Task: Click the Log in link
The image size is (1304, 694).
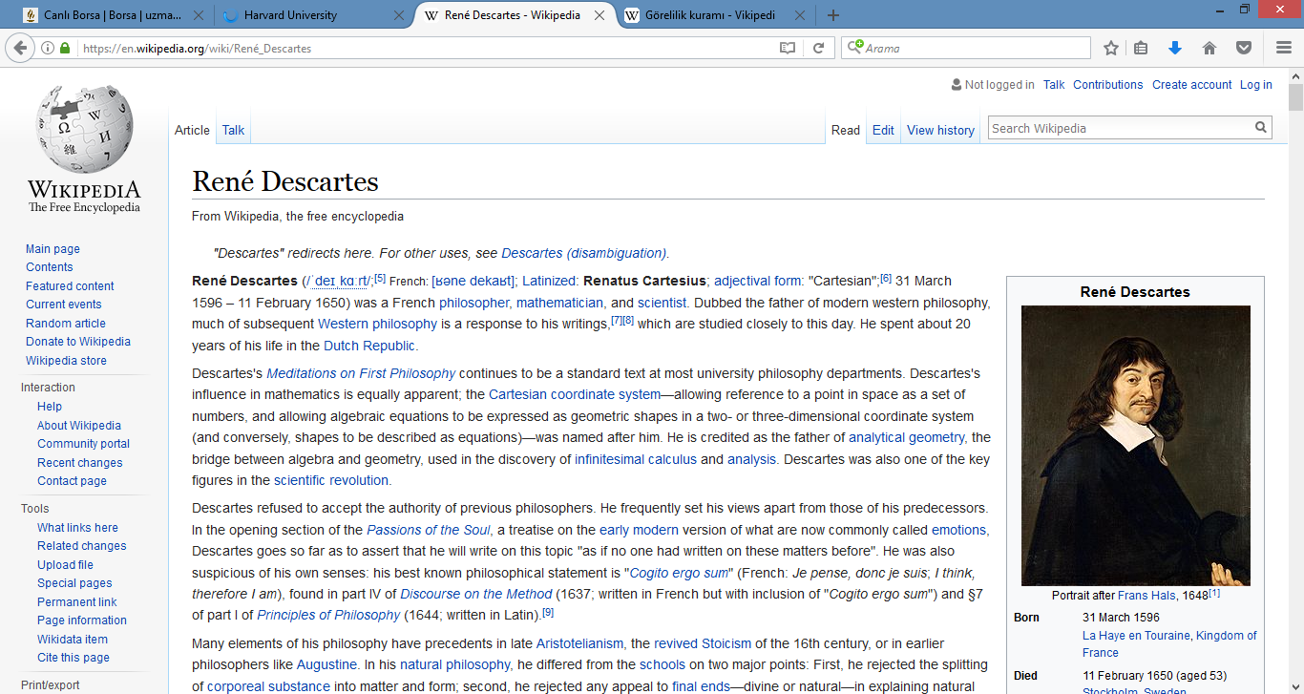Action: pyautogui.click(x=1255, y=85)
